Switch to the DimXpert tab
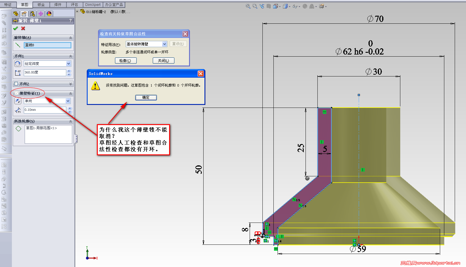Viewport: 466px width, 267px height. (93, 5)
